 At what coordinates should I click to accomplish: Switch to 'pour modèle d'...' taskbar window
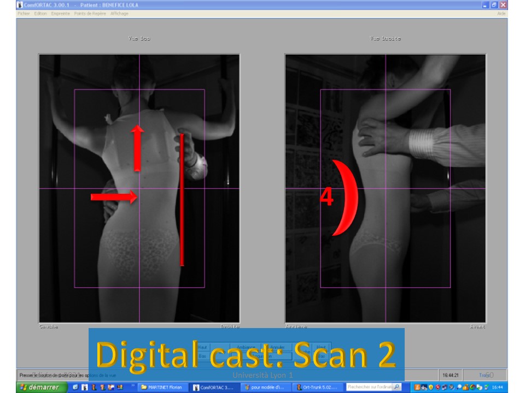(x=265, y=388)
